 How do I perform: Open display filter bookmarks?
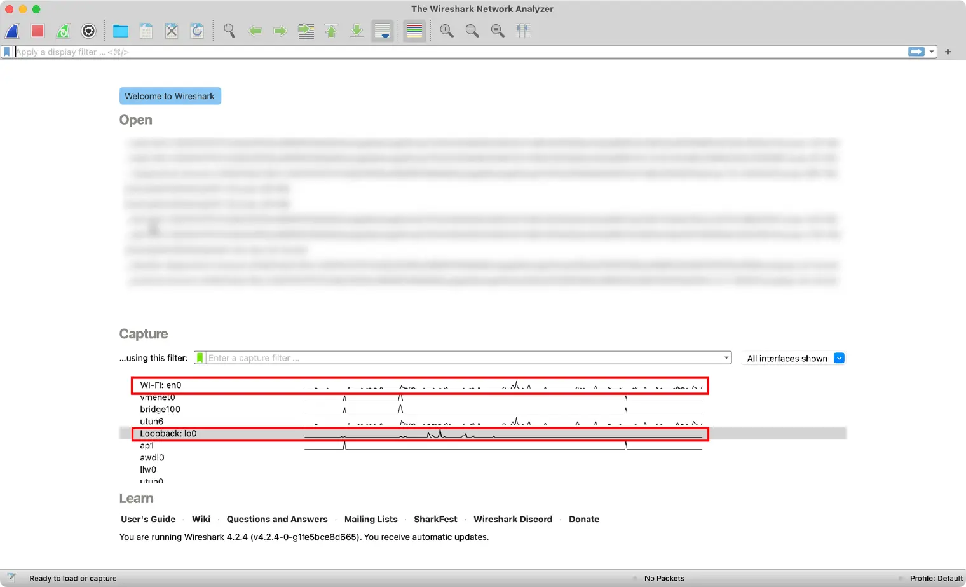[x=7, y=52]
